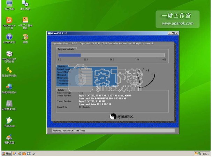Click the disk-shaped quick launch icon

33,154
